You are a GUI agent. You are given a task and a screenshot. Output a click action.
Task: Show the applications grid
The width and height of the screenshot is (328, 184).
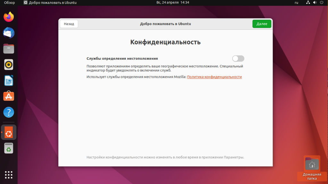pyautogui.click(x=9, y=175)
